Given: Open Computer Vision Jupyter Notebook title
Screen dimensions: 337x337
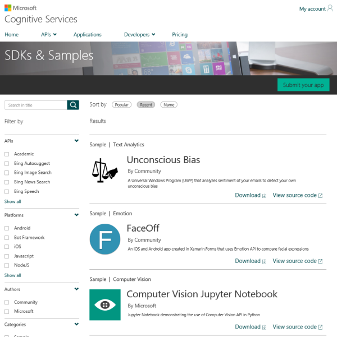Looking at the screenshot, I should (202, 294).
